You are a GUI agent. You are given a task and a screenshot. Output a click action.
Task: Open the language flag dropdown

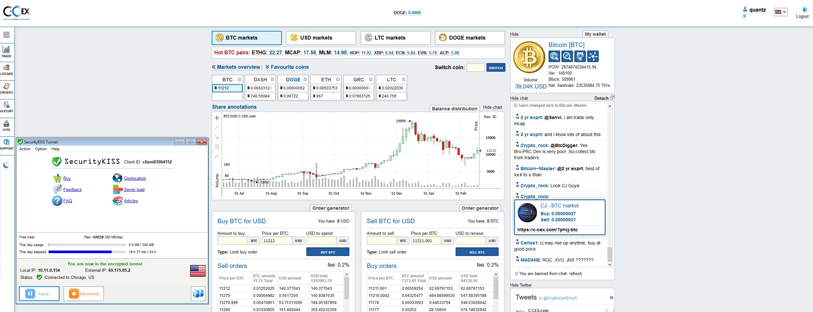pyautogui.click(x=781, y=12)
